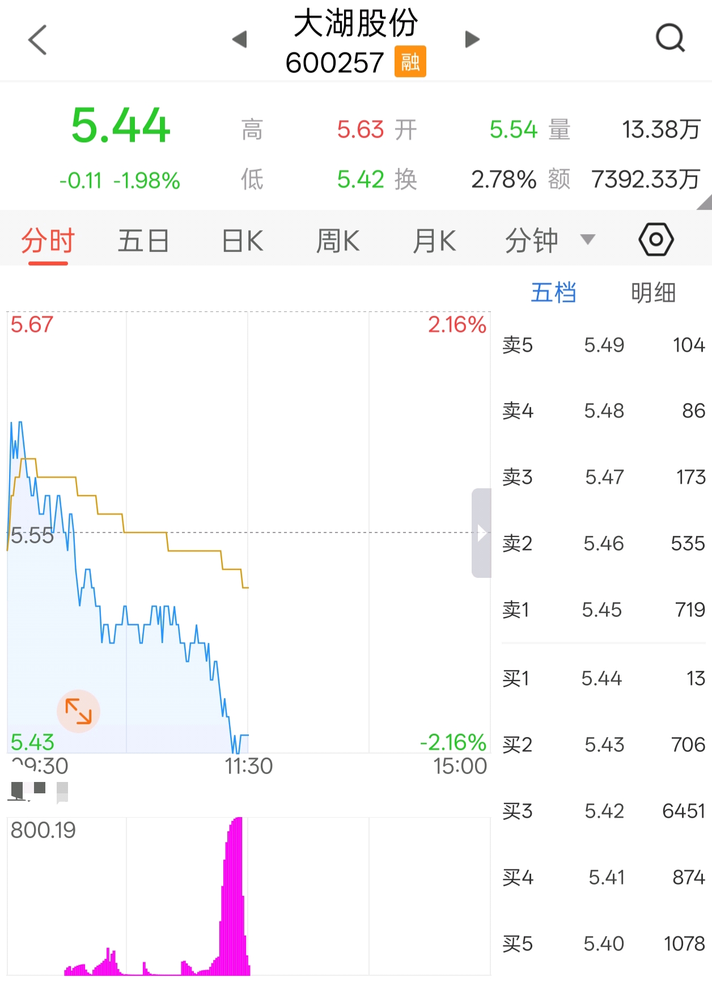Expand quote details corner triangle
This screenshot has width=712, height=1002.
[x=704, y=202]
